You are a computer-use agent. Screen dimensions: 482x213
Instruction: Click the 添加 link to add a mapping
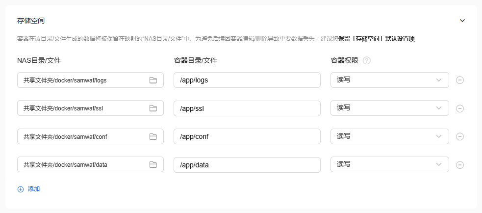(34, 189)
